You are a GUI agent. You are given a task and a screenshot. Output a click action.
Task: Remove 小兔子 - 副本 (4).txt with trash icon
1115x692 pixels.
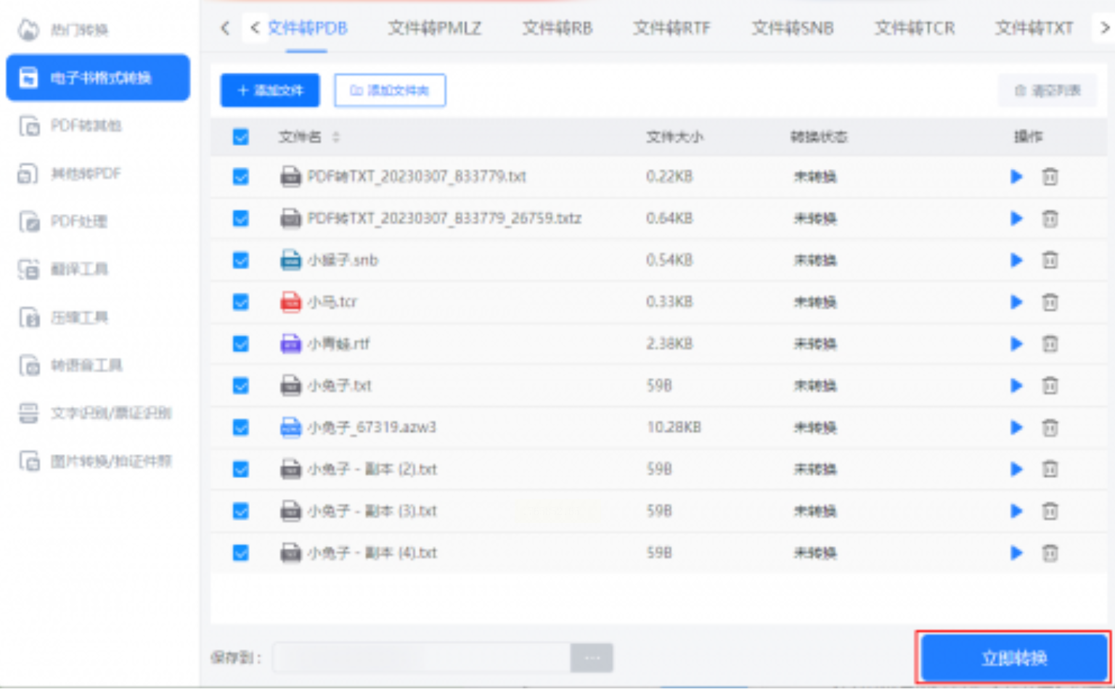click(1050, 553)
